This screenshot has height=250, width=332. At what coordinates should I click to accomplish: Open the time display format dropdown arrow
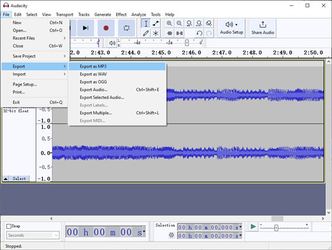tap(144, 231)
